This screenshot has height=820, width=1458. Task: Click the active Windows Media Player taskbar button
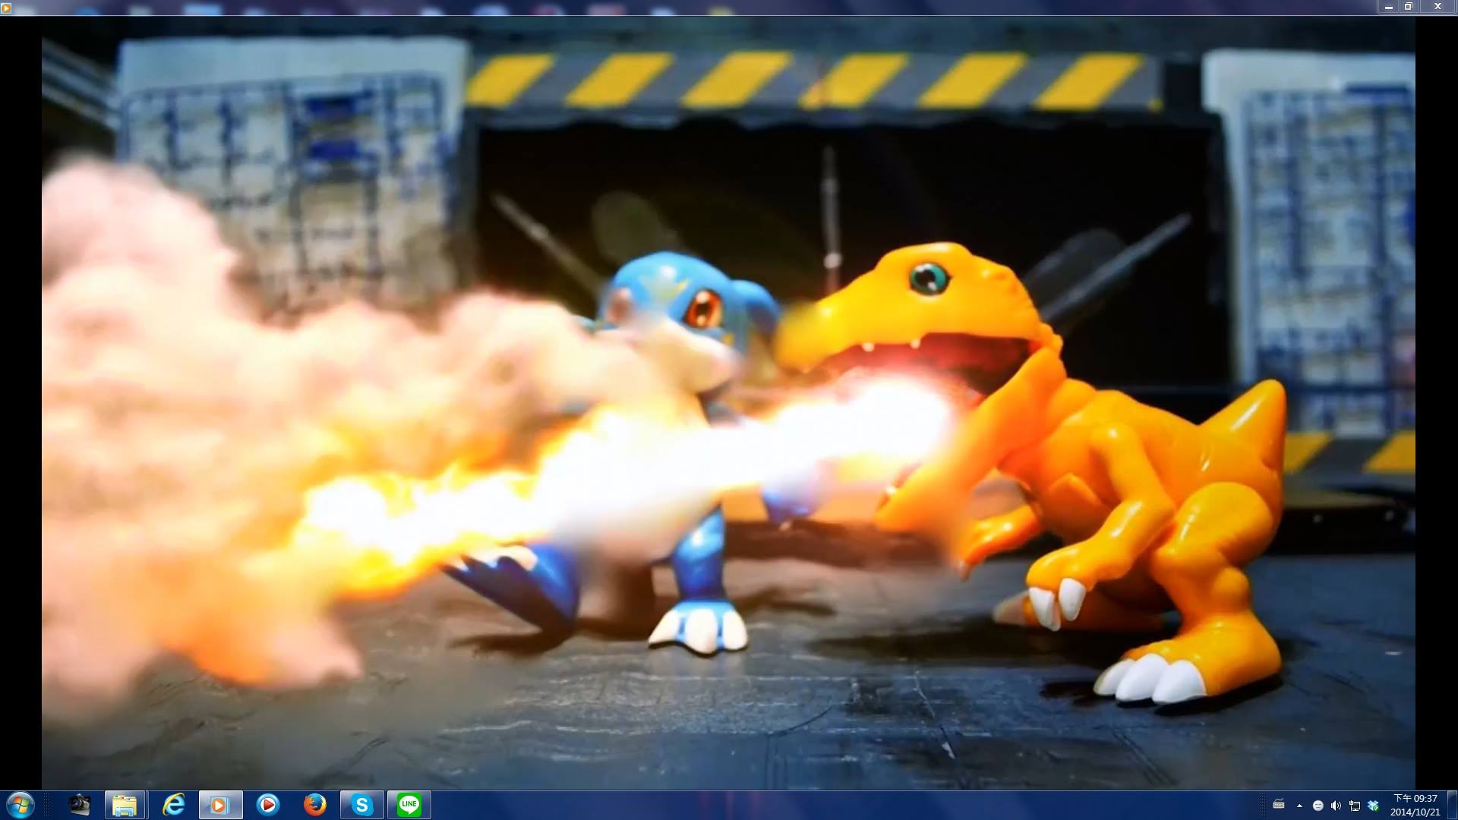[x=220, y=805]
